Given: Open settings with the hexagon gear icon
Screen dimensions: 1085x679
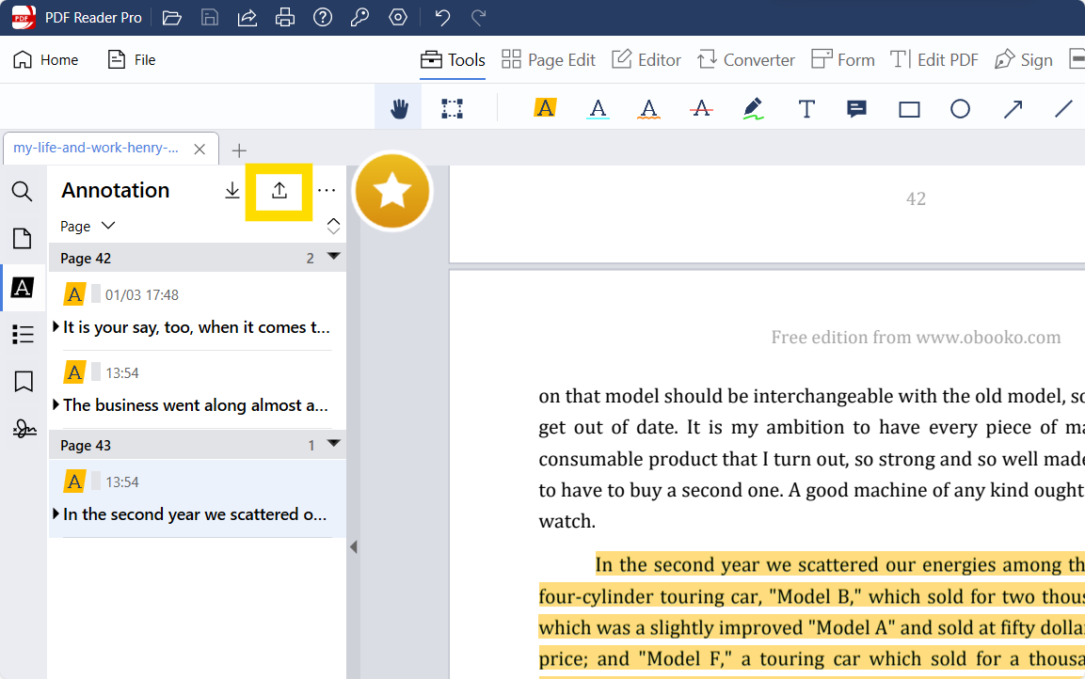Looking at the screenshot, I should click(x=398, y=17).
